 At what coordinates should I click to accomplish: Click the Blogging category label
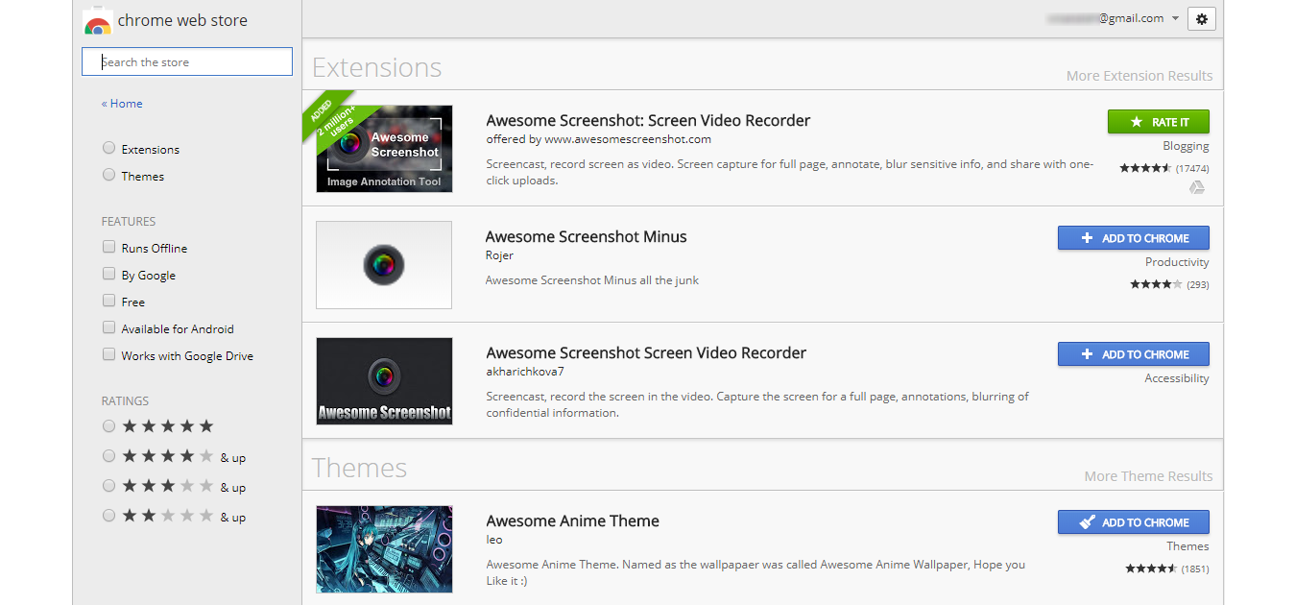point(1186,147)
